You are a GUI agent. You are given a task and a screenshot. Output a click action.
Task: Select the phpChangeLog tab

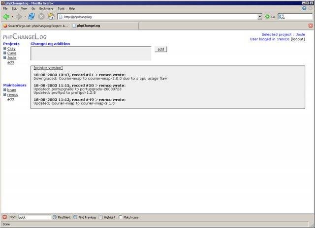tap(104, 26)
